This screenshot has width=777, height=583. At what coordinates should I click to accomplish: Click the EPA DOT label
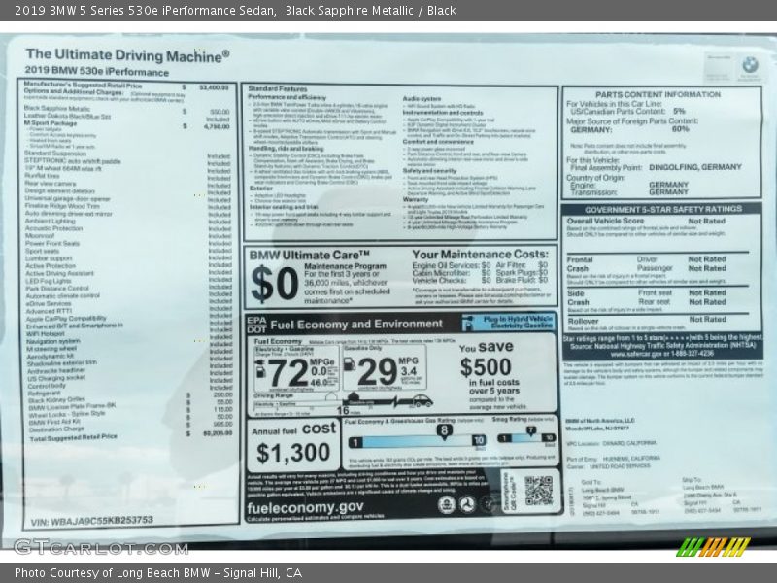coord(256,325)
